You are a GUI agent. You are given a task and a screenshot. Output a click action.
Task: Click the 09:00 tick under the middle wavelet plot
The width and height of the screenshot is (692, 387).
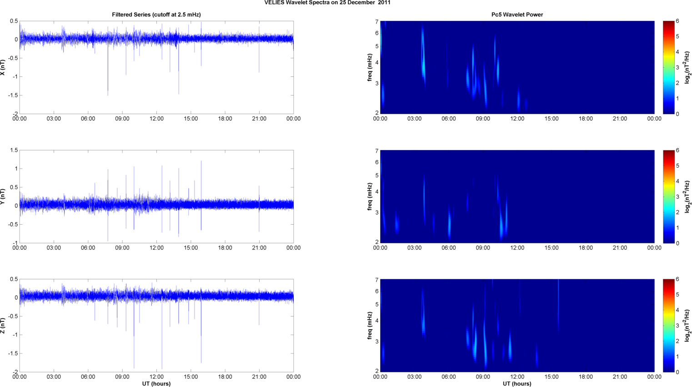pyautogui.click(x=483, y=248)
